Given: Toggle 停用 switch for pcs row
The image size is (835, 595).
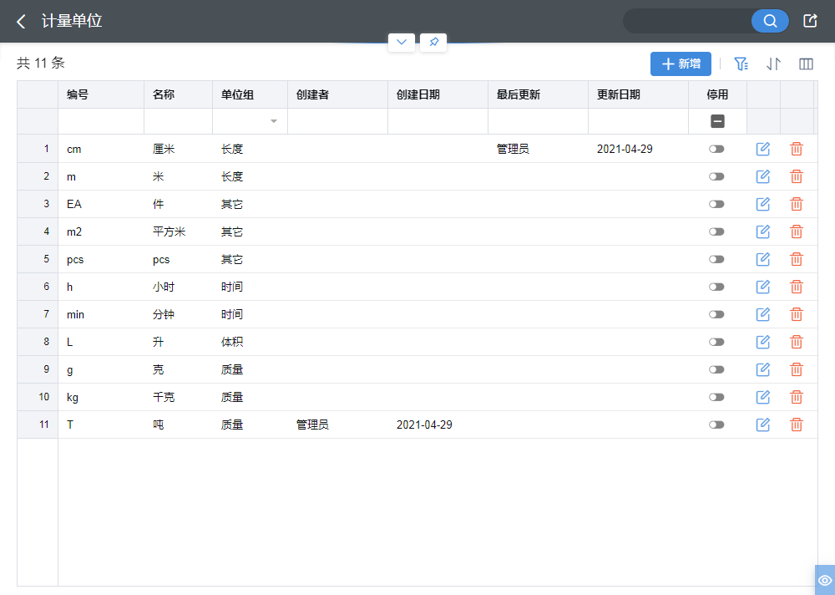Looking at the screenshot, I should click(x=716, y=259).
